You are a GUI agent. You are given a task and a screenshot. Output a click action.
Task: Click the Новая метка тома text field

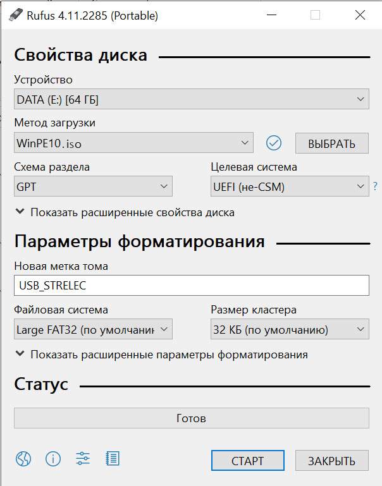point(191,286)
